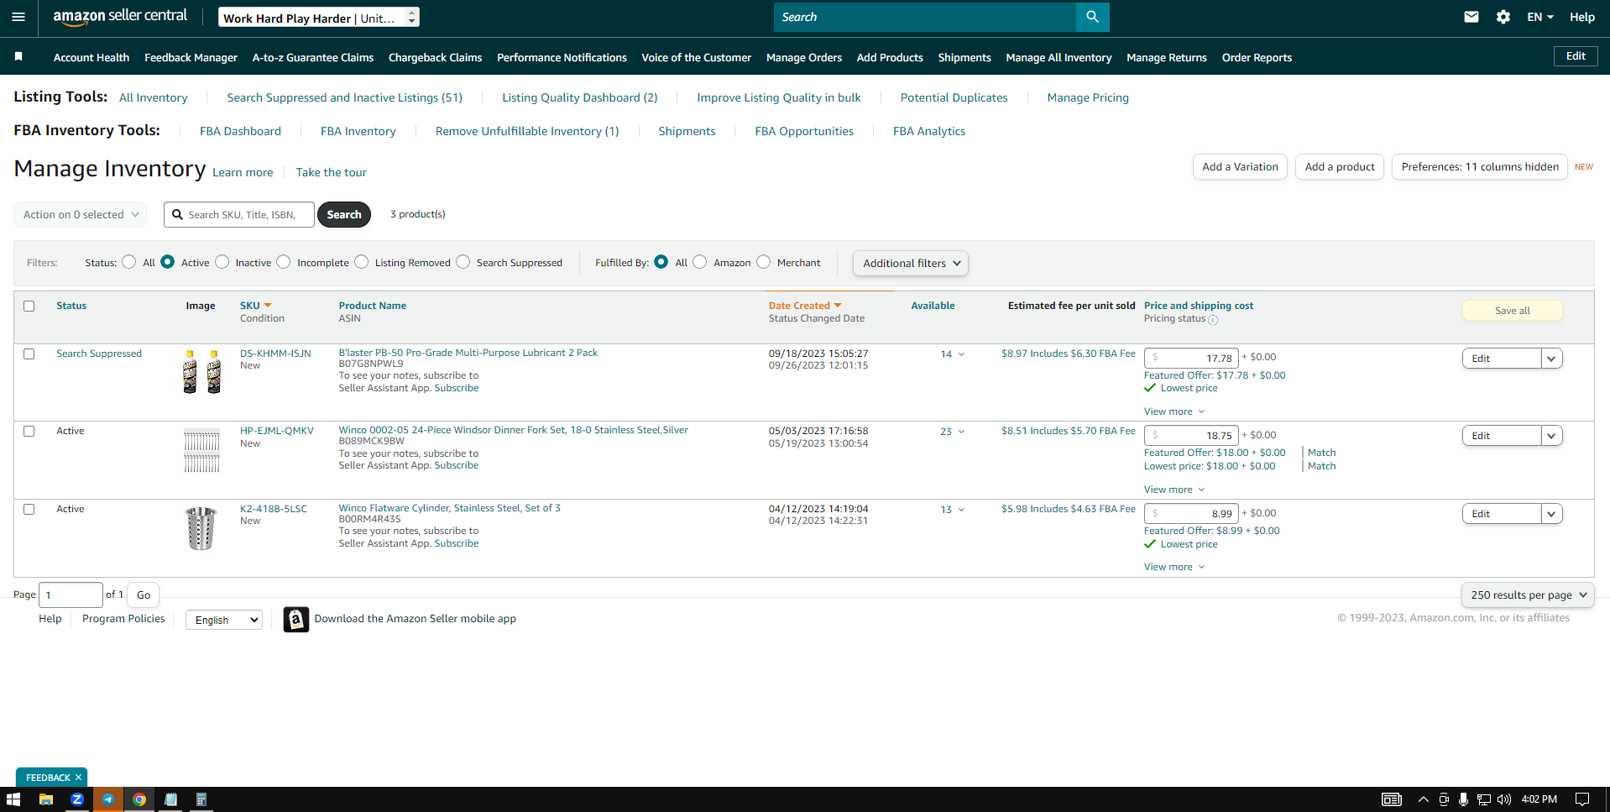Screen dimensions: 1610x812
Task: Click the News and interests taskbar icon
Action: tap(1392, 799)
